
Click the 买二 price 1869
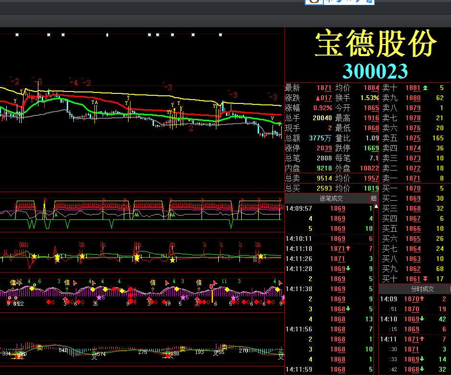(413, 198)
